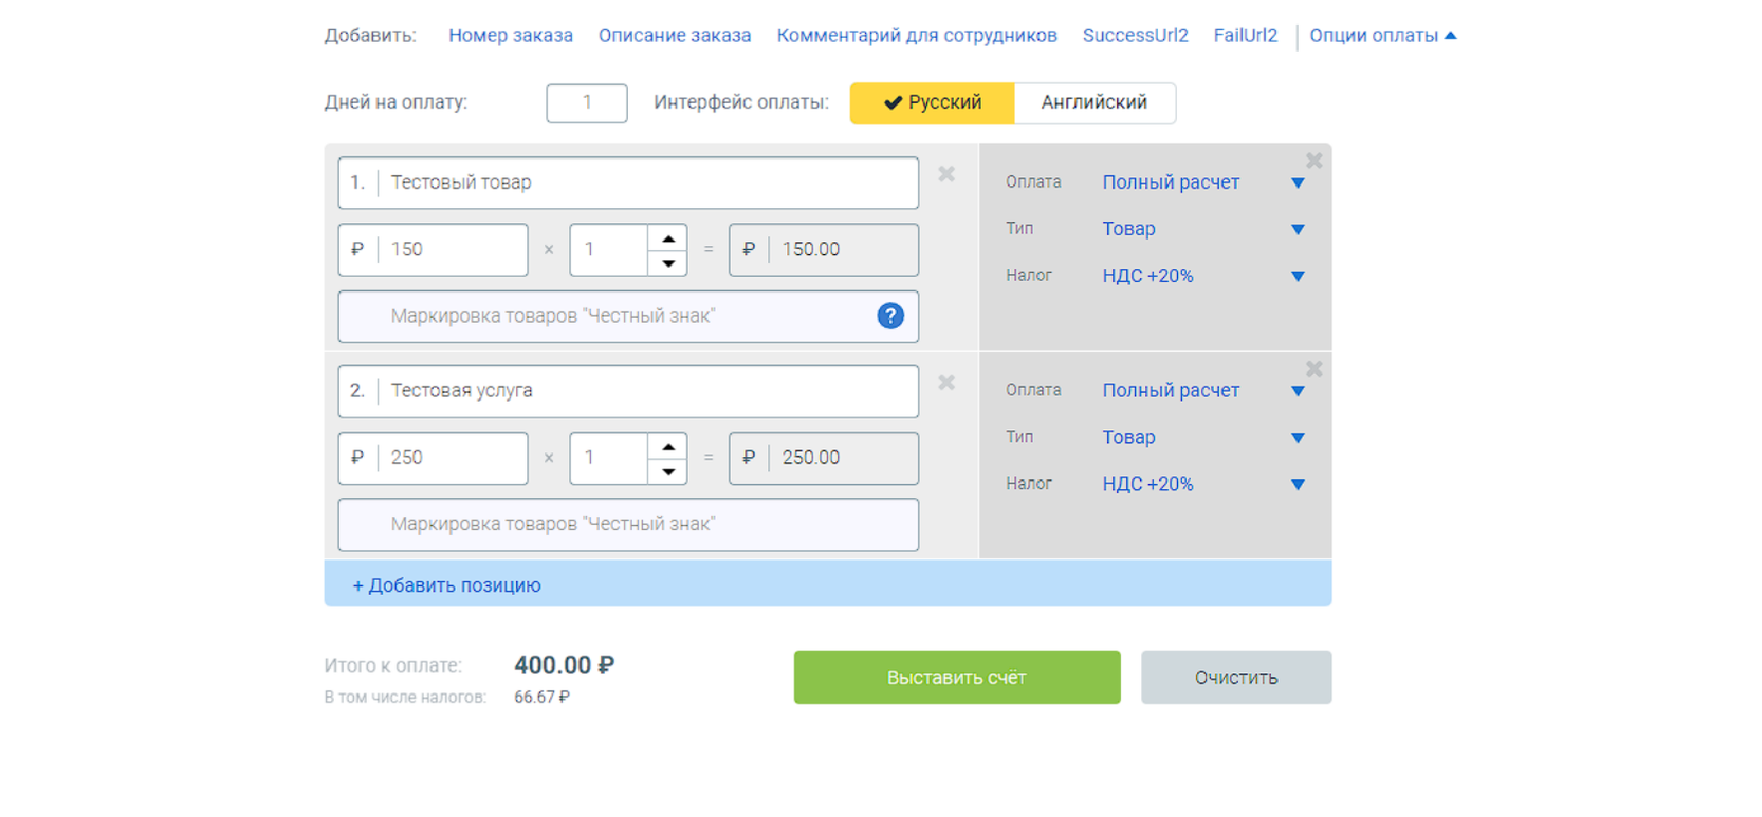Click the "Честный знак" marking field of item 2

point(628,524)
